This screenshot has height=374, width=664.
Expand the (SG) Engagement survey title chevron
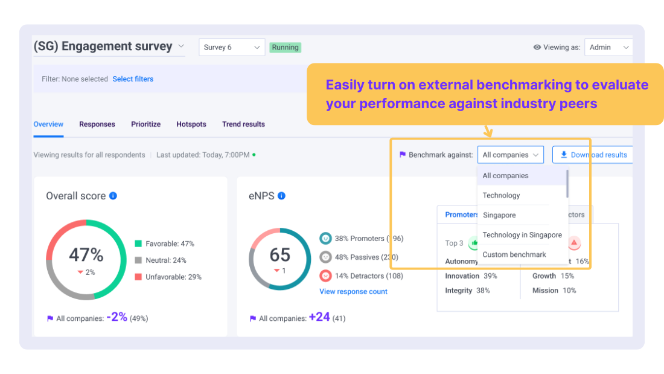point(180,45)
